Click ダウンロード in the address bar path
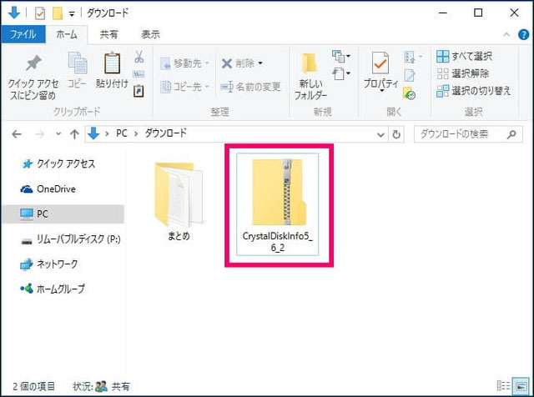 [x=166, y=133]
